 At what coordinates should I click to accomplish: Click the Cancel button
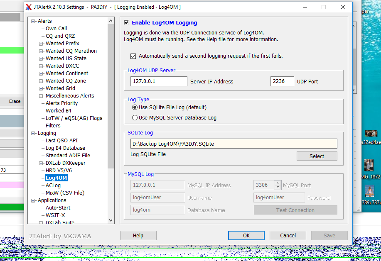pyautogui.click(x=288, y=236)
